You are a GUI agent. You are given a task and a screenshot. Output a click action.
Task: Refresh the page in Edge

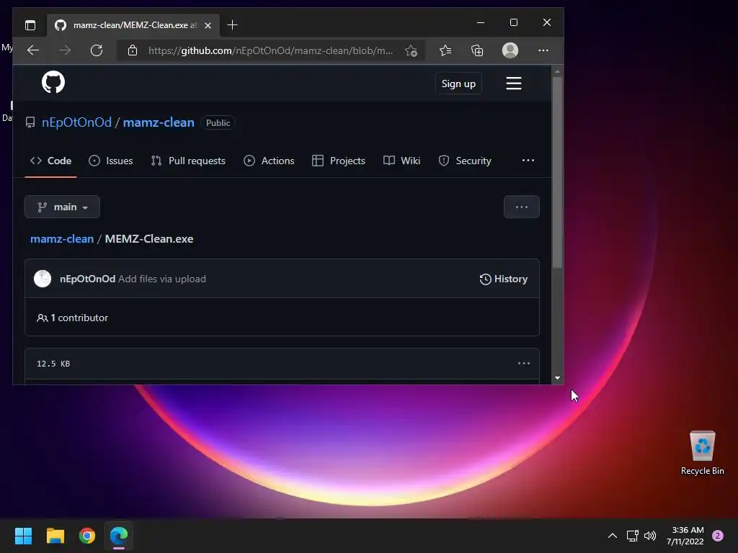tap(97, 50)
